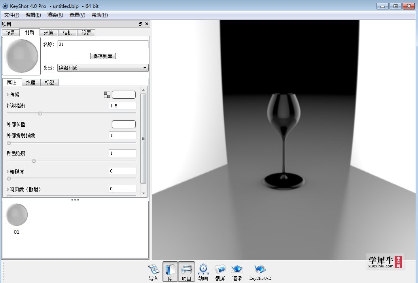
Task: Click the 折射指数 slider handle
Action: tap(40, 113)
